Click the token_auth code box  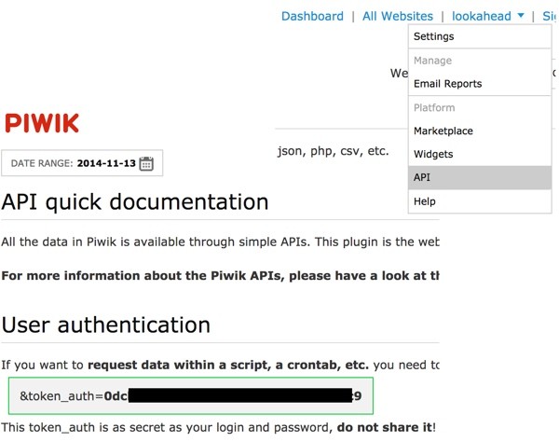pos(191,395)
